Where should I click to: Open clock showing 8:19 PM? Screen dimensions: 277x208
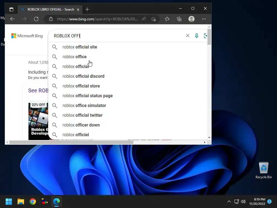pyautogui.click(x=257, y=201)
